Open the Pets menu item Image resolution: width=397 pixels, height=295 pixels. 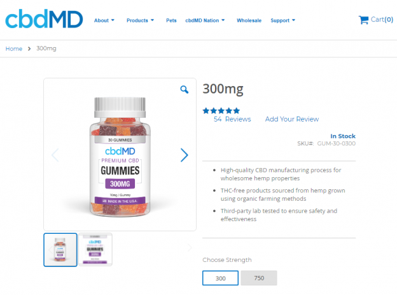tap(171, 20)
